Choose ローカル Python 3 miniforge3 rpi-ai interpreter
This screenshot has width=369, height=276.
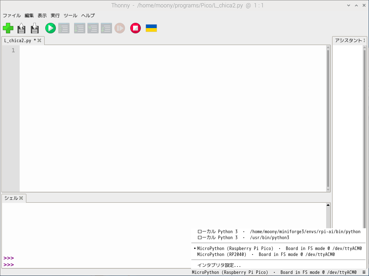(279, 231)
